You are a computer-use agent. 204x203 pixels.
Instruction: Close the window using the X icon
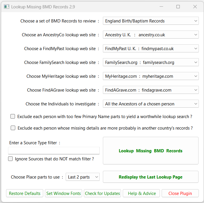[x=195, y=7]
